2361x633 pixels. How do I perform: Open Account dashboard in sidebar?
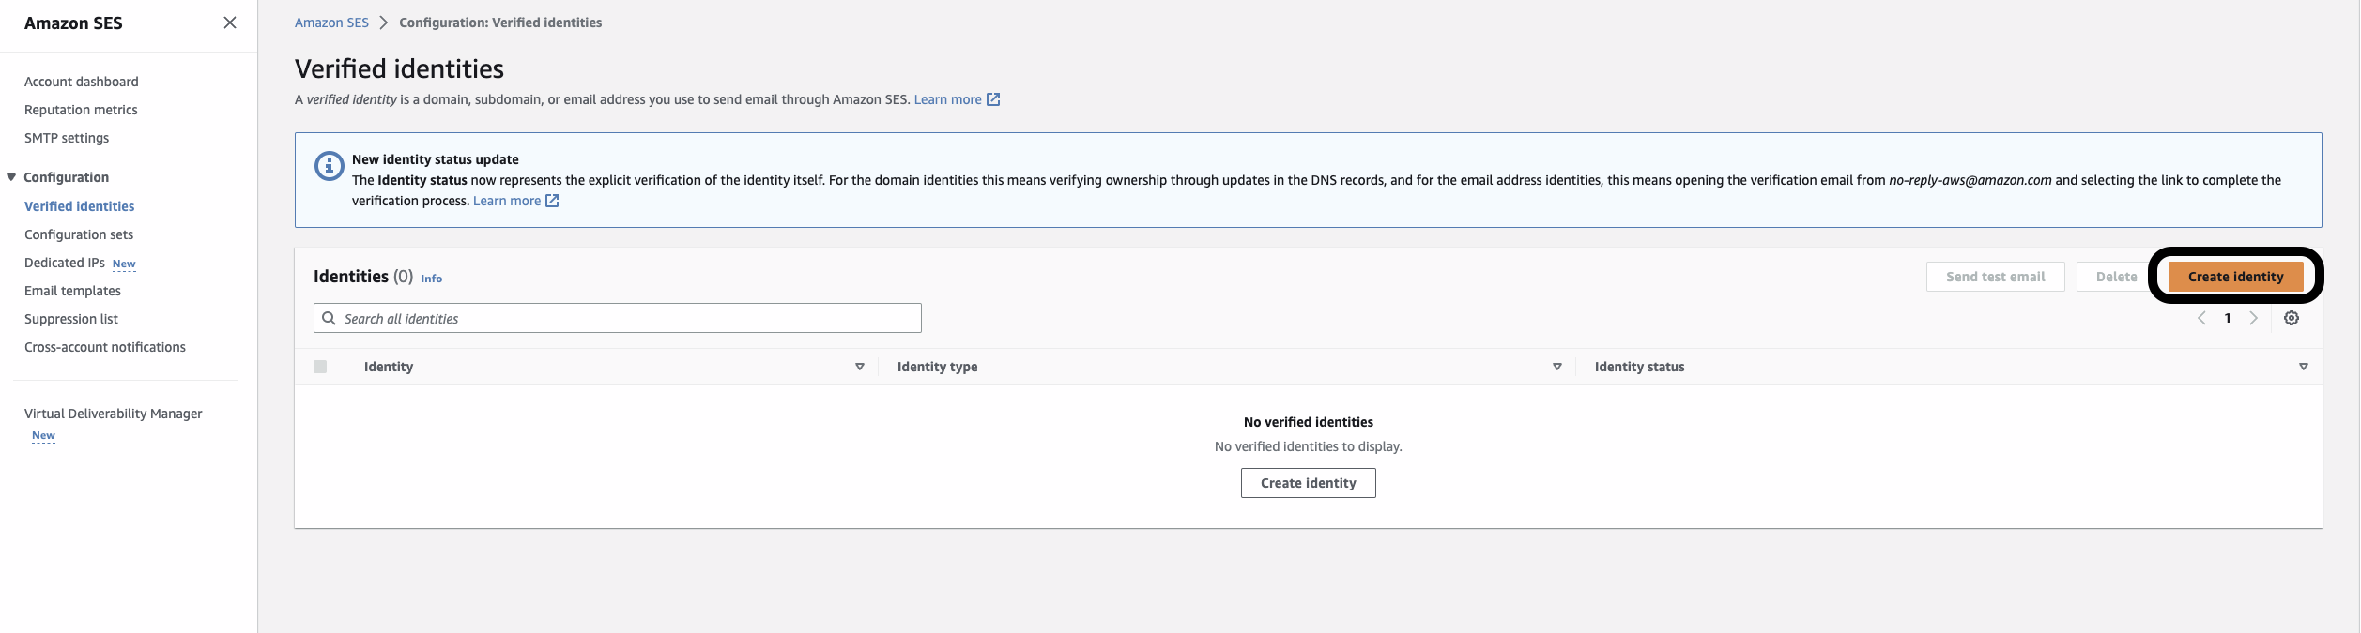pos(81,82)
